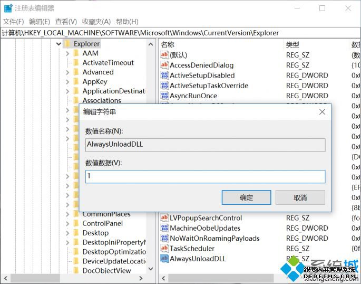
Task: Click the DWORD icon beside AsyncRunOnce
Action: (164, 96)
